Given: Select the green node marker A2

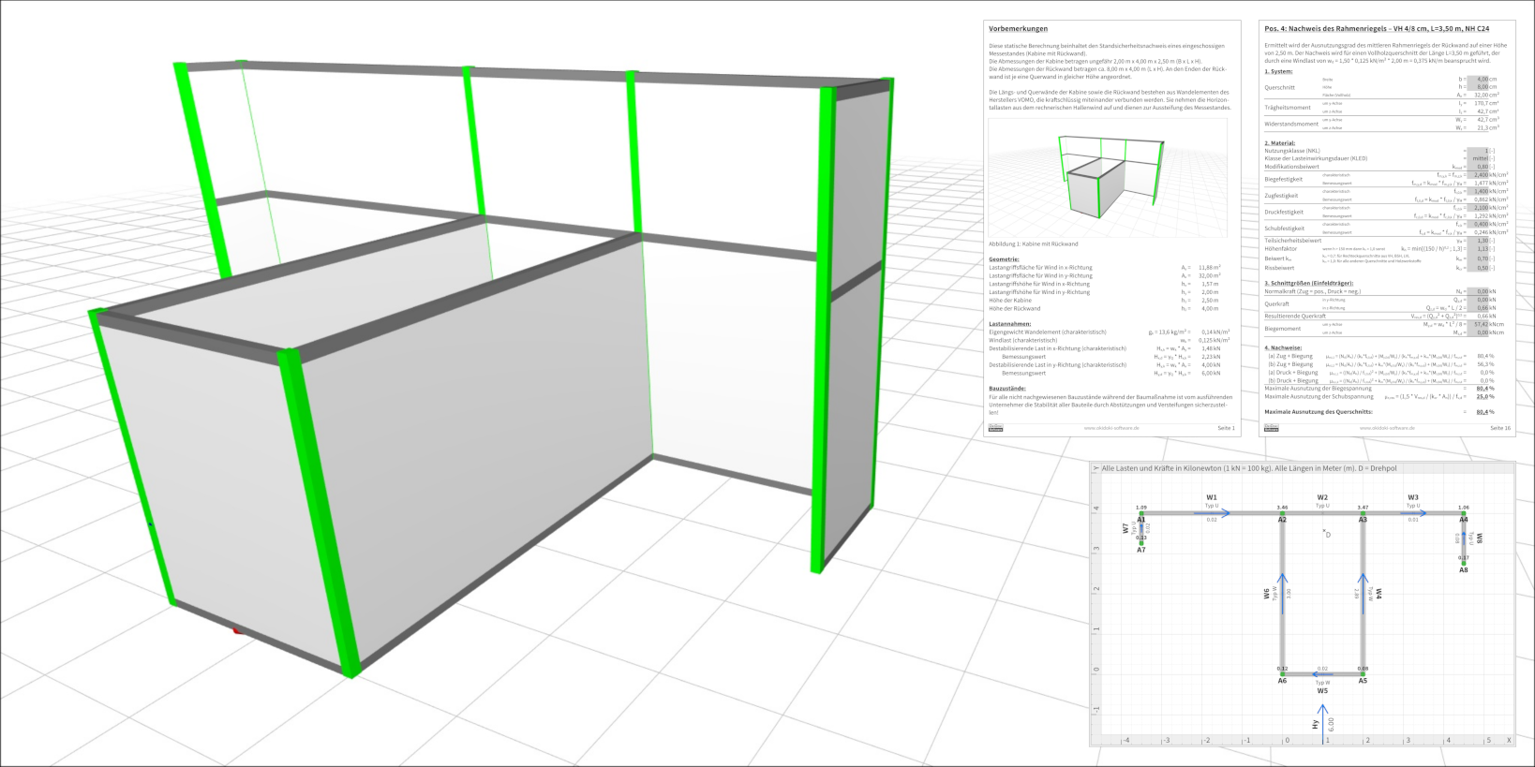Looking at the screenshot, I should pos(1282,513).
